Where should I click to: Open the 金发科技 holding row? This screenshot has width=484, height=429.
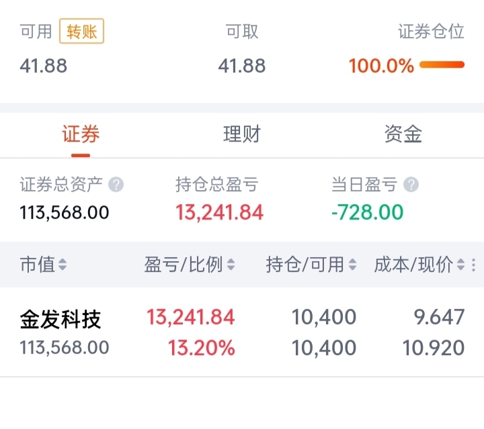pyautogui.click(x=242, y=332)
